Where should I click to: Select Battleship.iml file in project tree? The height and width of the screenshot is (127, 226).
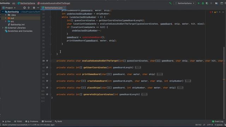(x=17, y=25)
